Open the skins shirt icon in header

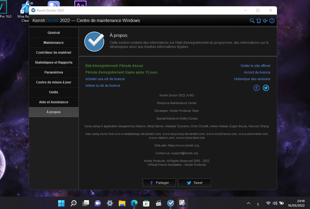pyautogui.click(x=258, y=21)
